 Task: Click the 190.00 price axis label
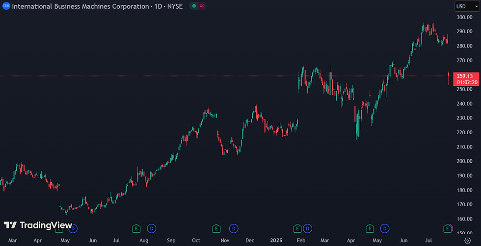click(x=464, y=175)
